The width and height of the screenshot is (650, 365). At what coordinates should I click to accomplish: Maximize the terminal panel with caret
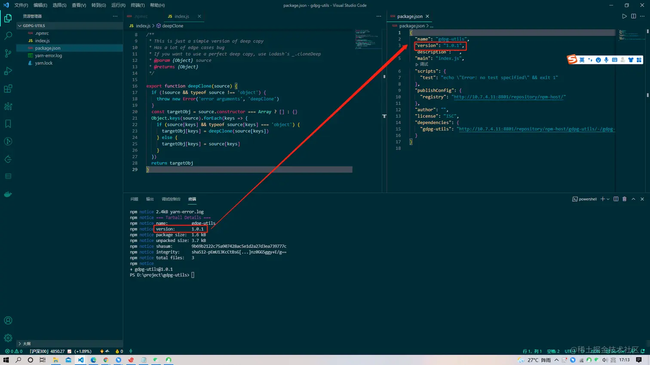pos(633,199)
